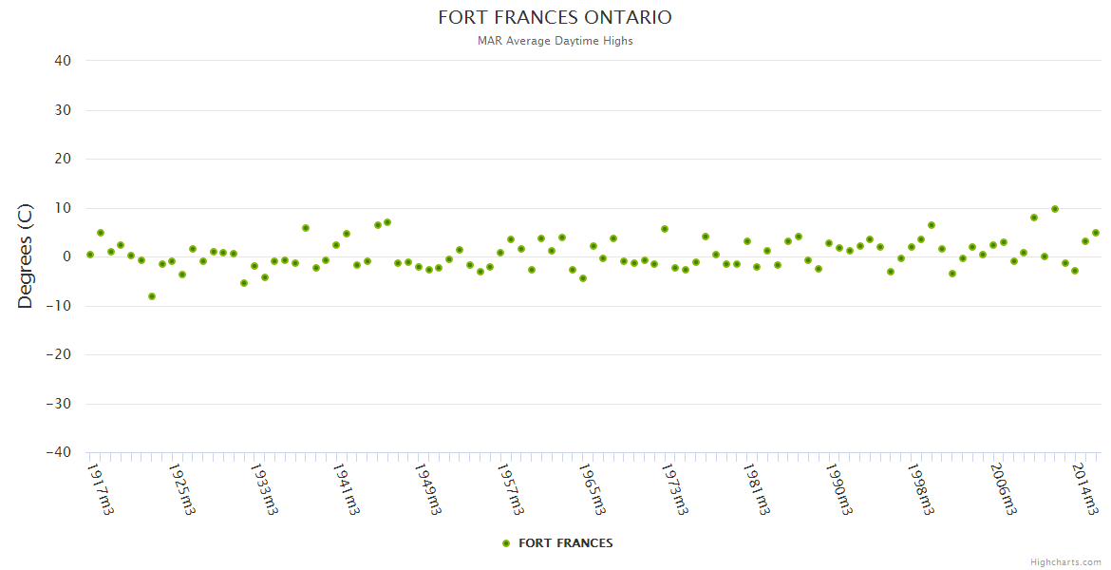Click the leftmost data point in the series
The height and width of the screenshot is (570, 1111).
point(90,255)
